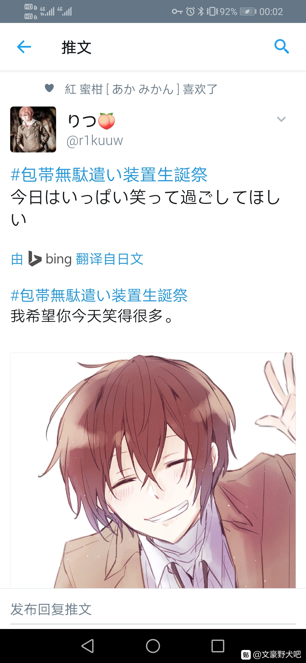The height and width of the screenshot is (663, 306).
Task: Open the @r1kuuw handle
Action: (95, 140)
